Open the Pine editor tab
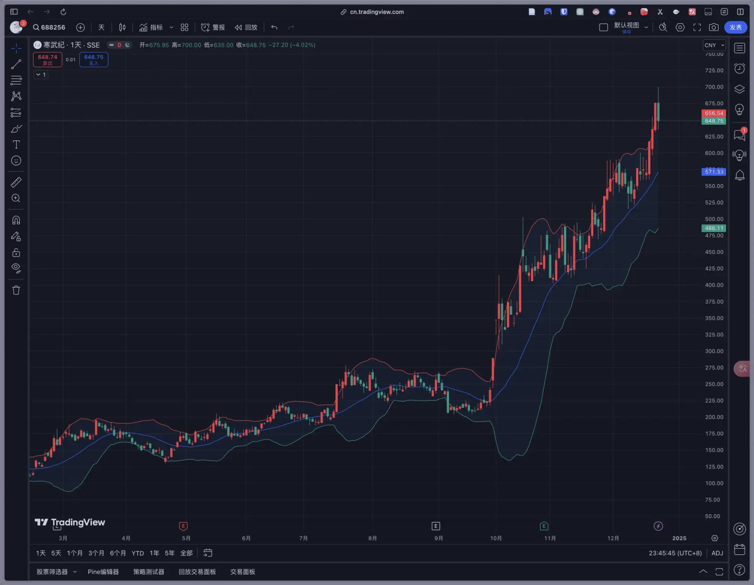 point(103,572)
